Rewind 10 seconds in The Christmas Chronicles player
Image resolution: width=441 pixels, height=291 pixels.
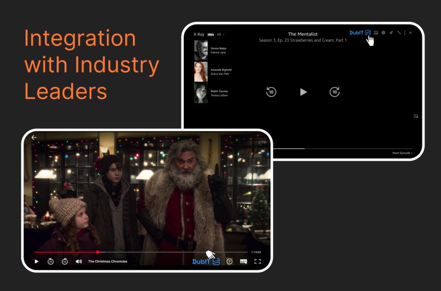(50, 261)
